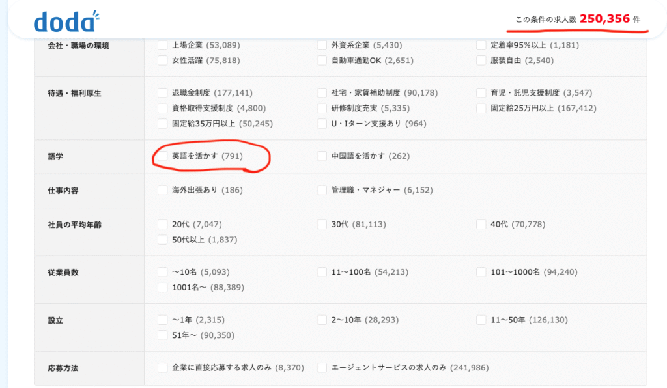667x388 pixels.
Task: Select 管理職・マネジャー checkbox
Action: (x=322, y=190)
